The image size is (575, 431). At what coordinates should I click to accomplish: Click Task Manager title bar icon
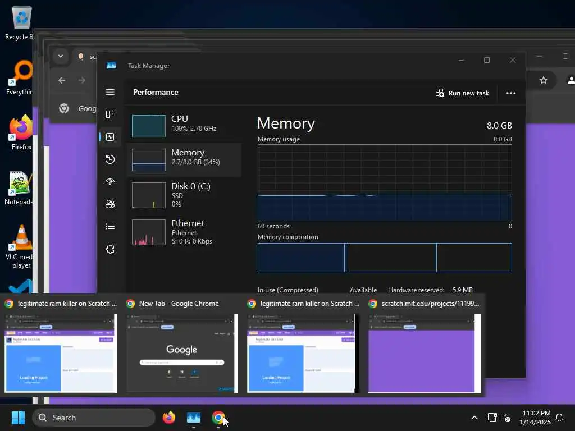point(111,66)
